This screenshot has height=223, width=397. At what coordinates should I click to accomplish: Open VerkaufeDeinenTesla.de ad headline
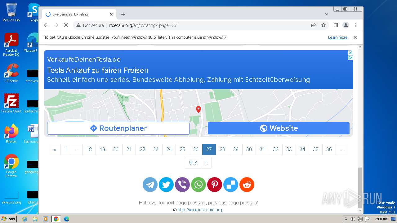(84, 59)
